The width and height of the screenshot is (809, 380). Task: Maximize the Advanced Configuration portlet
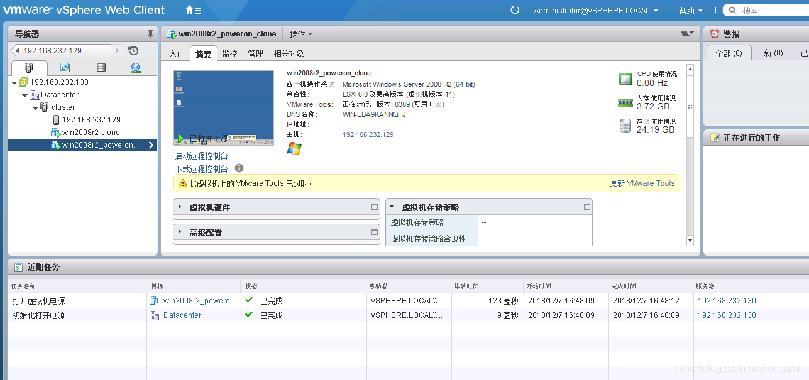point(375,232)
